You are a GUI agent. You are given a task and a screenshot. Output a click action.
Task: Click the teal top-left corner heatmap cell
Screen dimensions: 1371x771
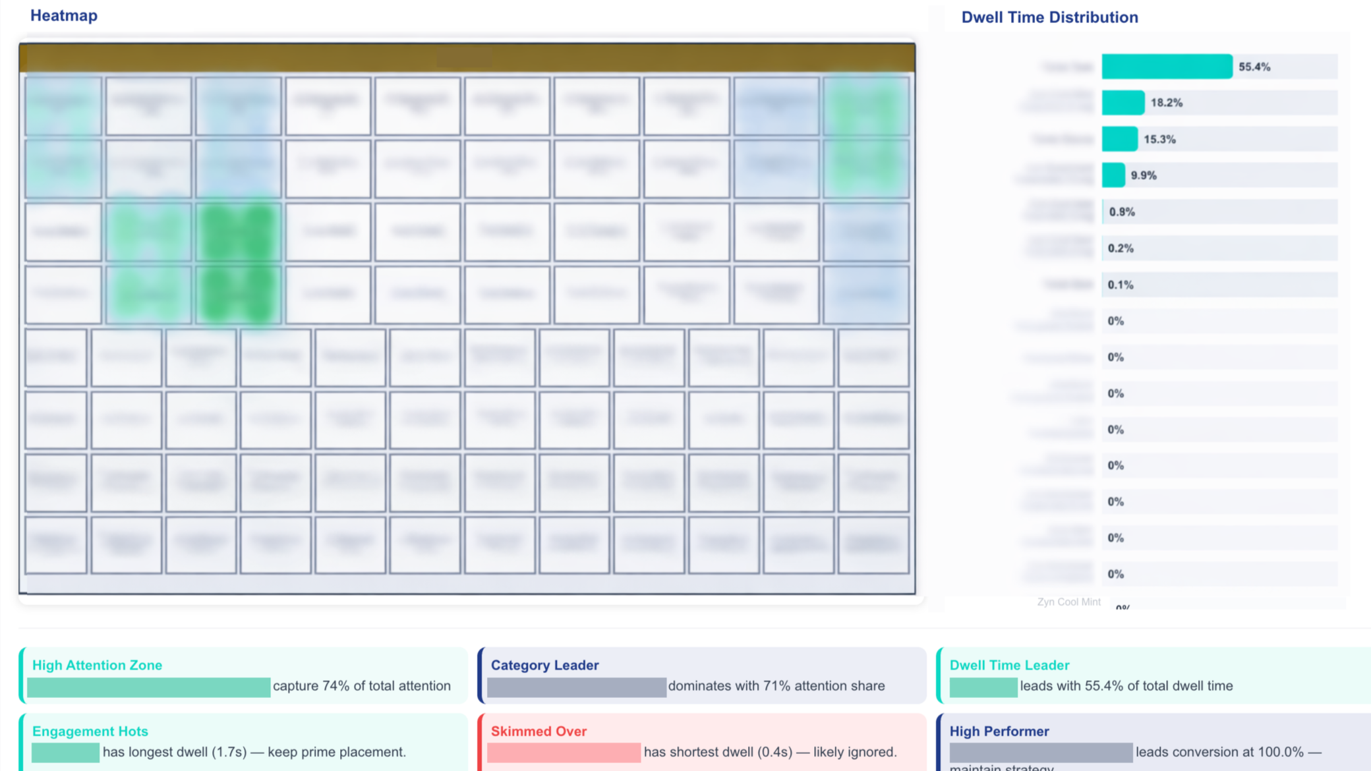tap(63, 106)
